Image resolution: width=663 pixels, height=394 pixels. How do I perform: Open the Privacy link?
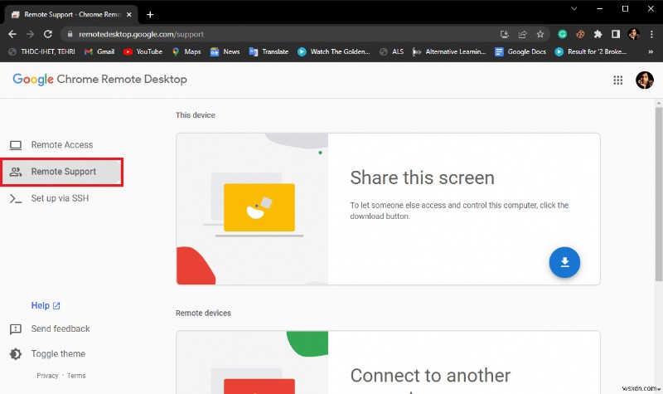point(47,376)
